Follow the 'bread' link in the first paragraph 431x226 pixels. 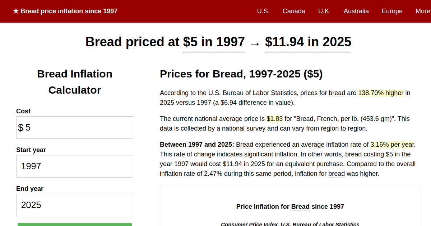(x=337, y=93)
